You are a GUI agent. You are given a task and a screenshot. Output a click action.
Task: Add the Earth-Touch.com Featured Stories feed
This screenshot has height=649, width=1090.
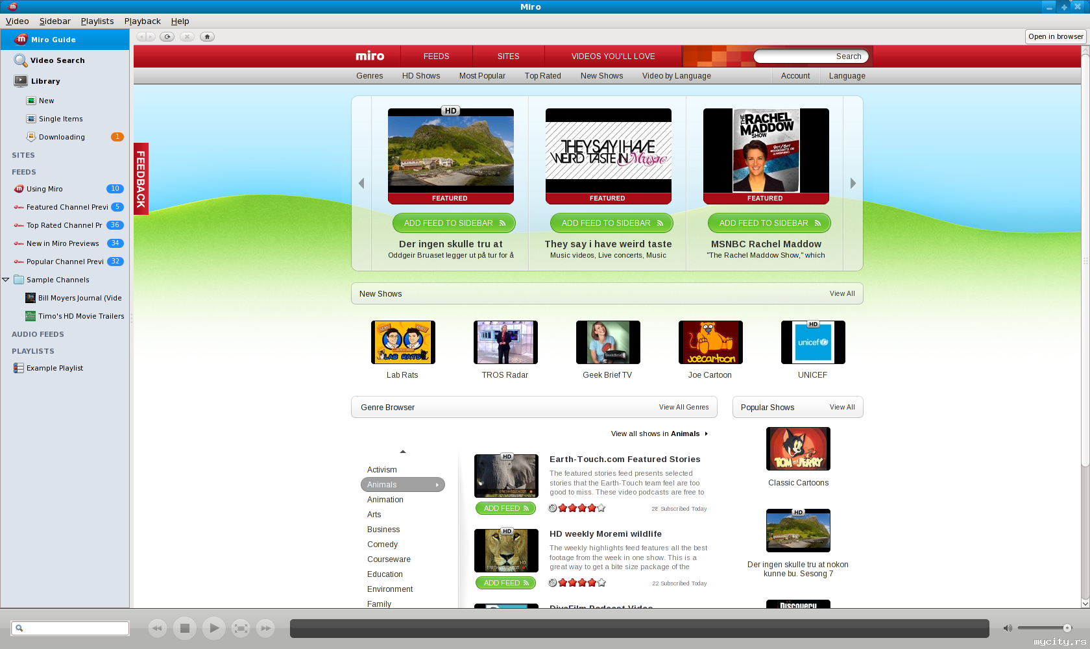[x=506, y=508]
